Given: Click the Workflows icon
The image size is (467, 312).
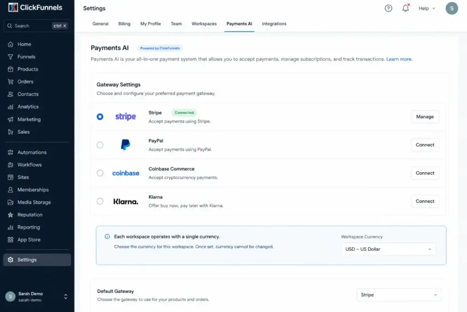Looking at the screenshot, I should point(10,164).
